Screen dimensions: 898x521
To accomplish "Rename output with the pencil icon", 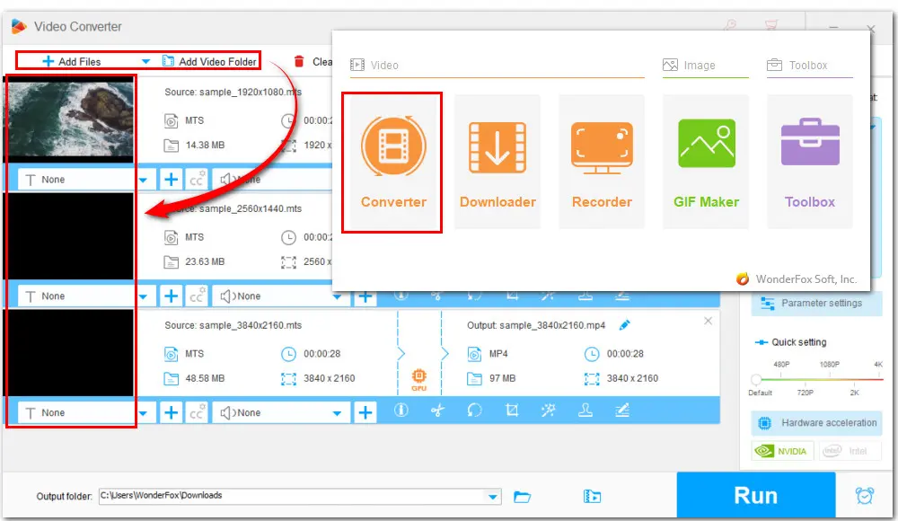I will tap(624, 325).
